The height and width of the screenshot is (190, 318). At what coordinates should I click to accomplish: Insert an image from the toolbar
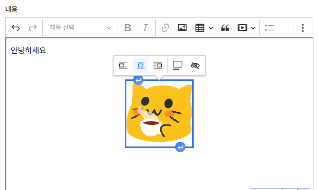tap(182, 28)
